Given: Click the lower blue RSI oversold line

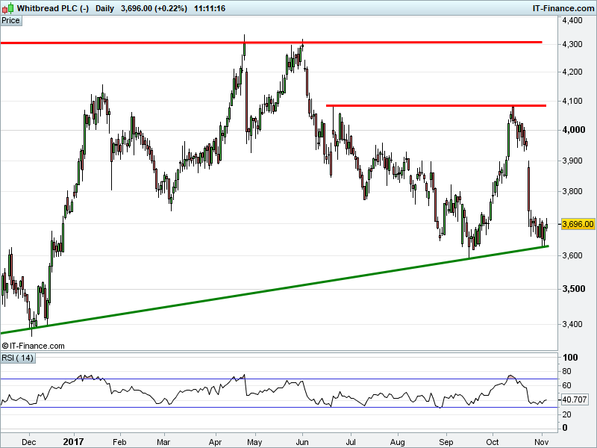Looking at the screenshot, I should (279, 407).
